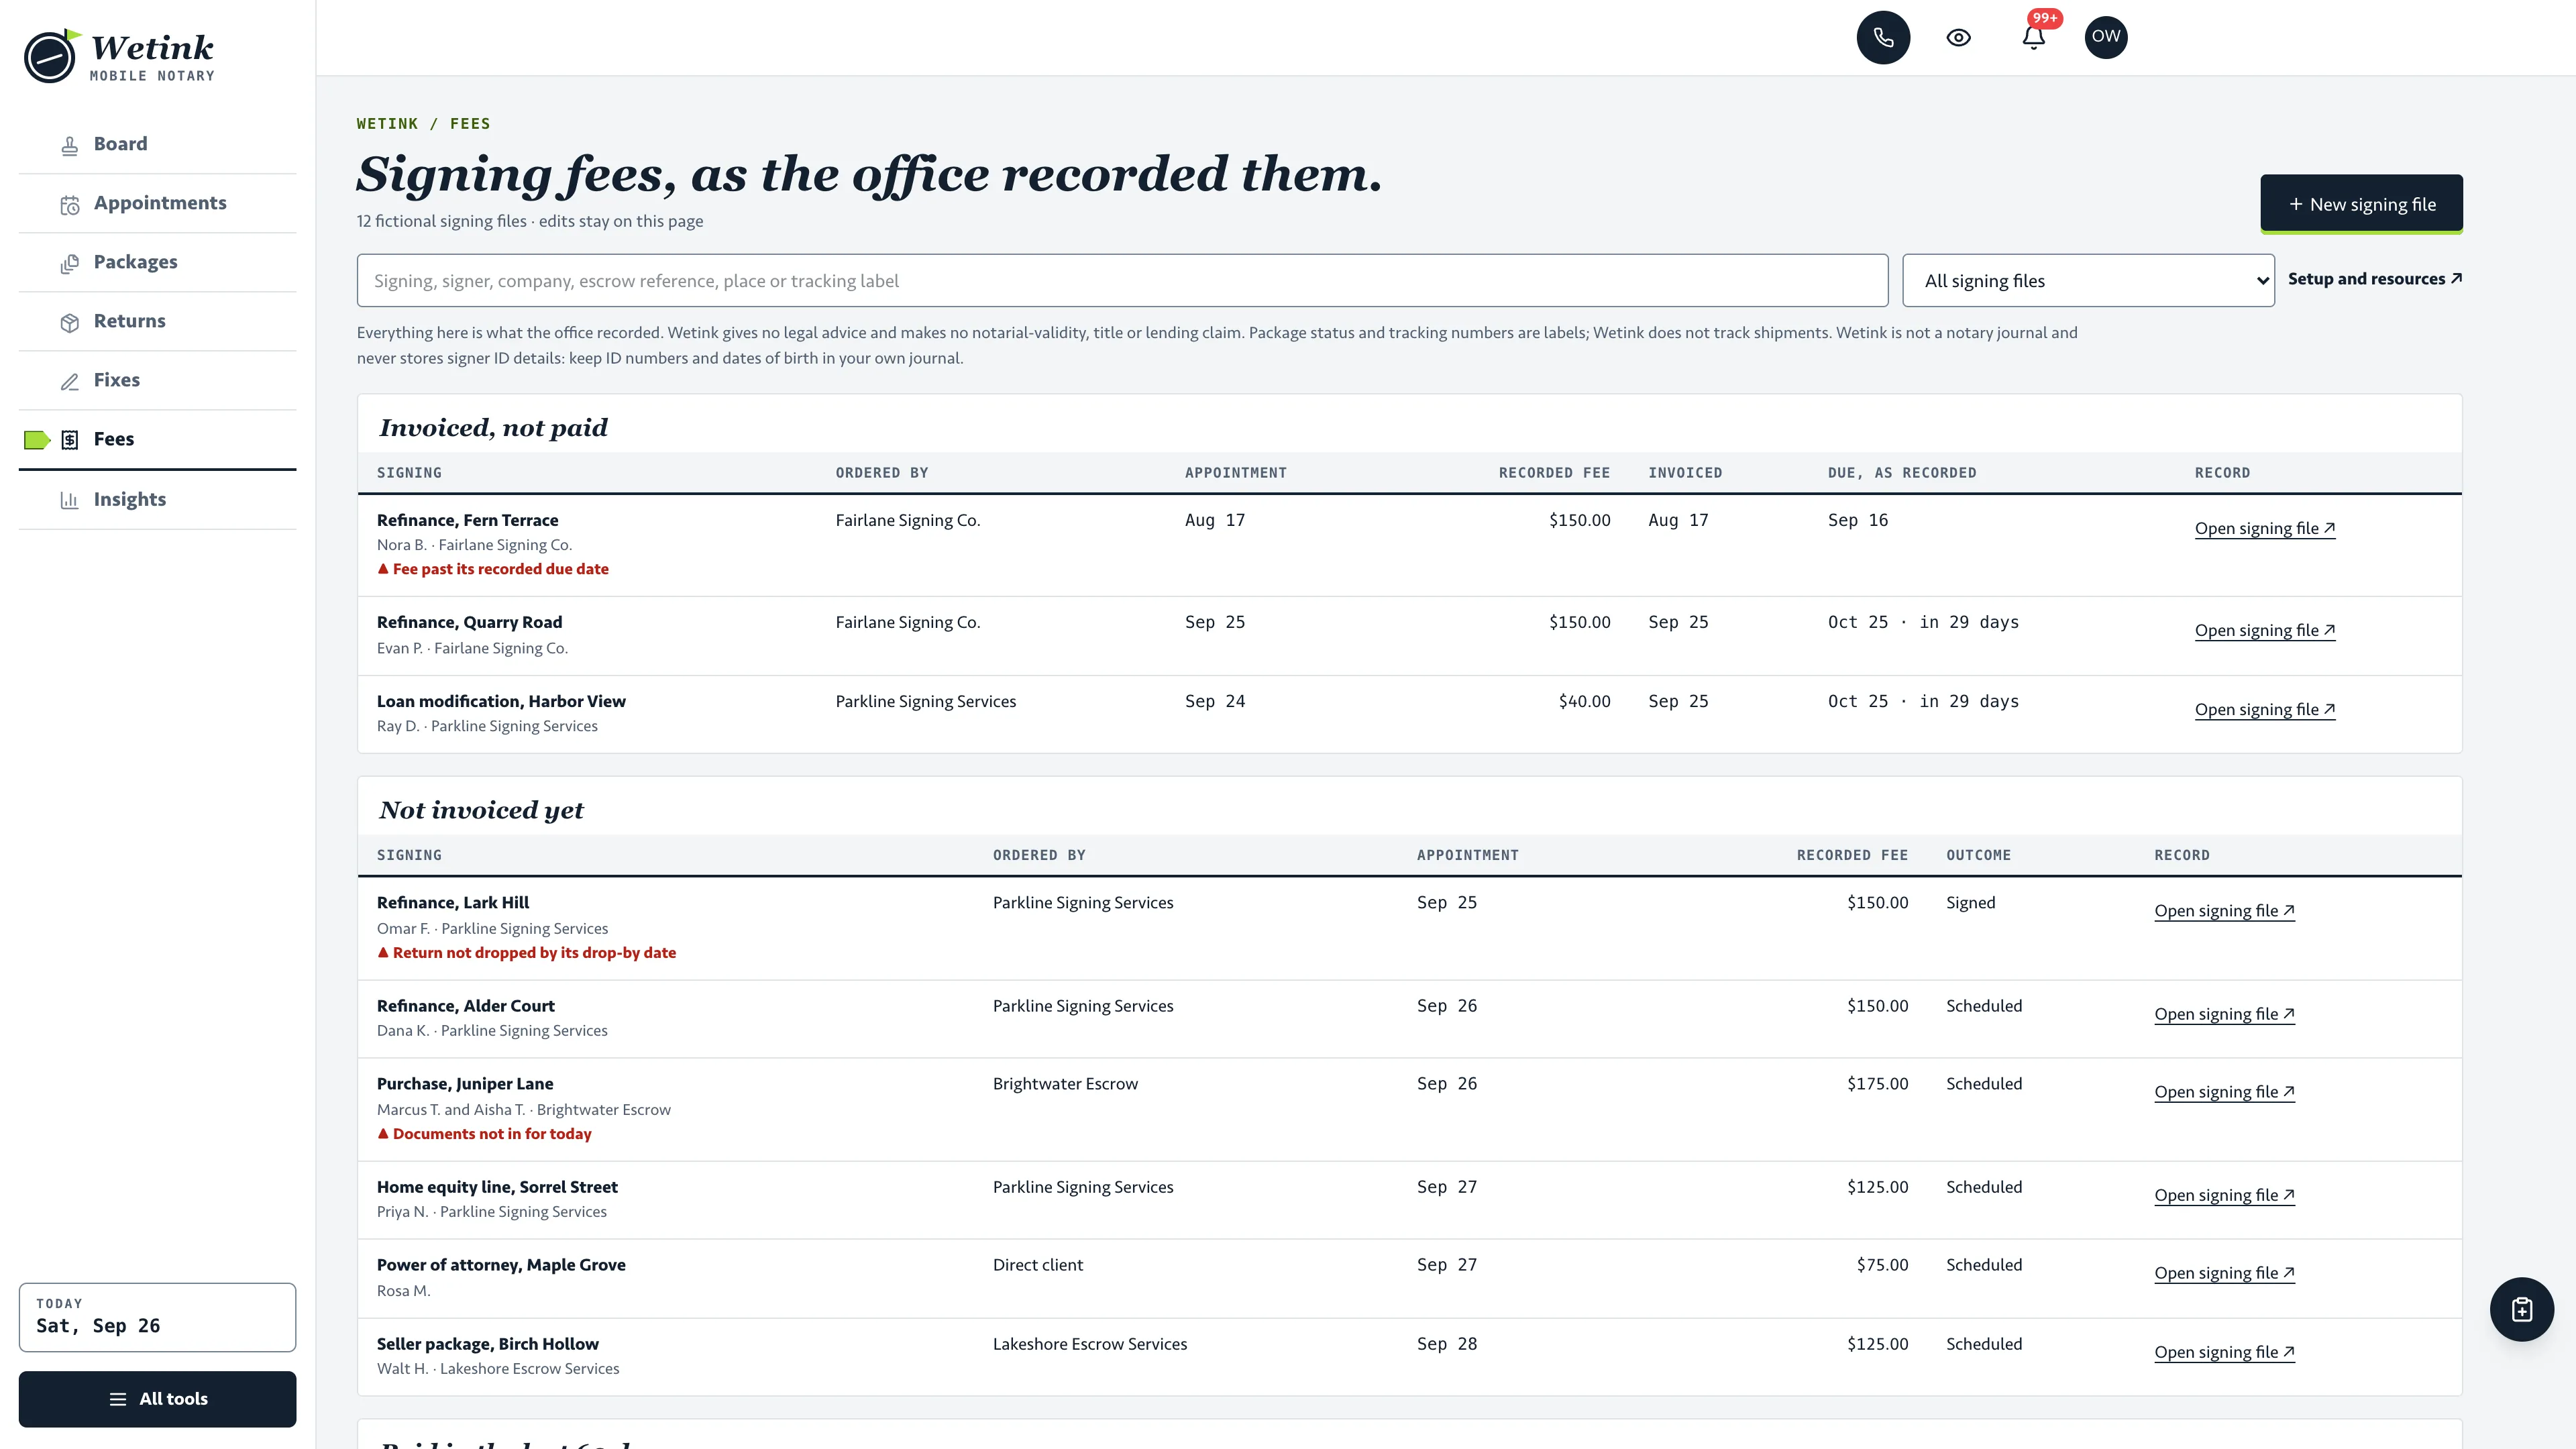Open all tools at the sidebar bottom
Image resolution: width=2576 pixels, height=1449 pixels.
point(157,1399)
